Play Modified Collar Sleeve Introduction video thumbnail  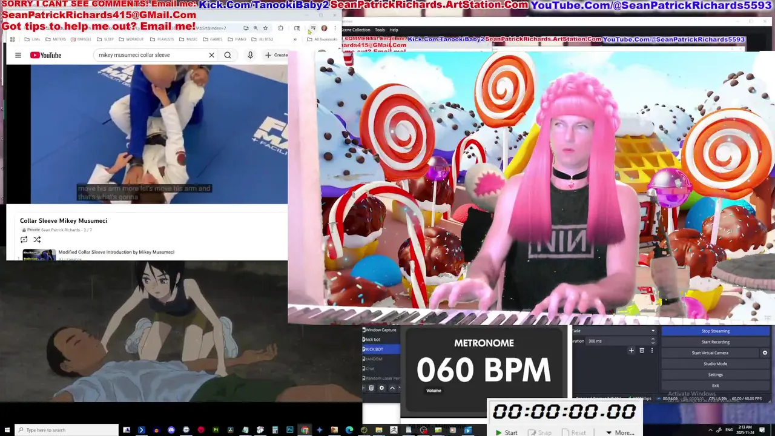pyautogui.click(x=39, y=254)
